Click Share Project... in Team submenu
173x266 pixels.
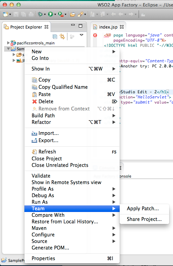click(144, 219)
